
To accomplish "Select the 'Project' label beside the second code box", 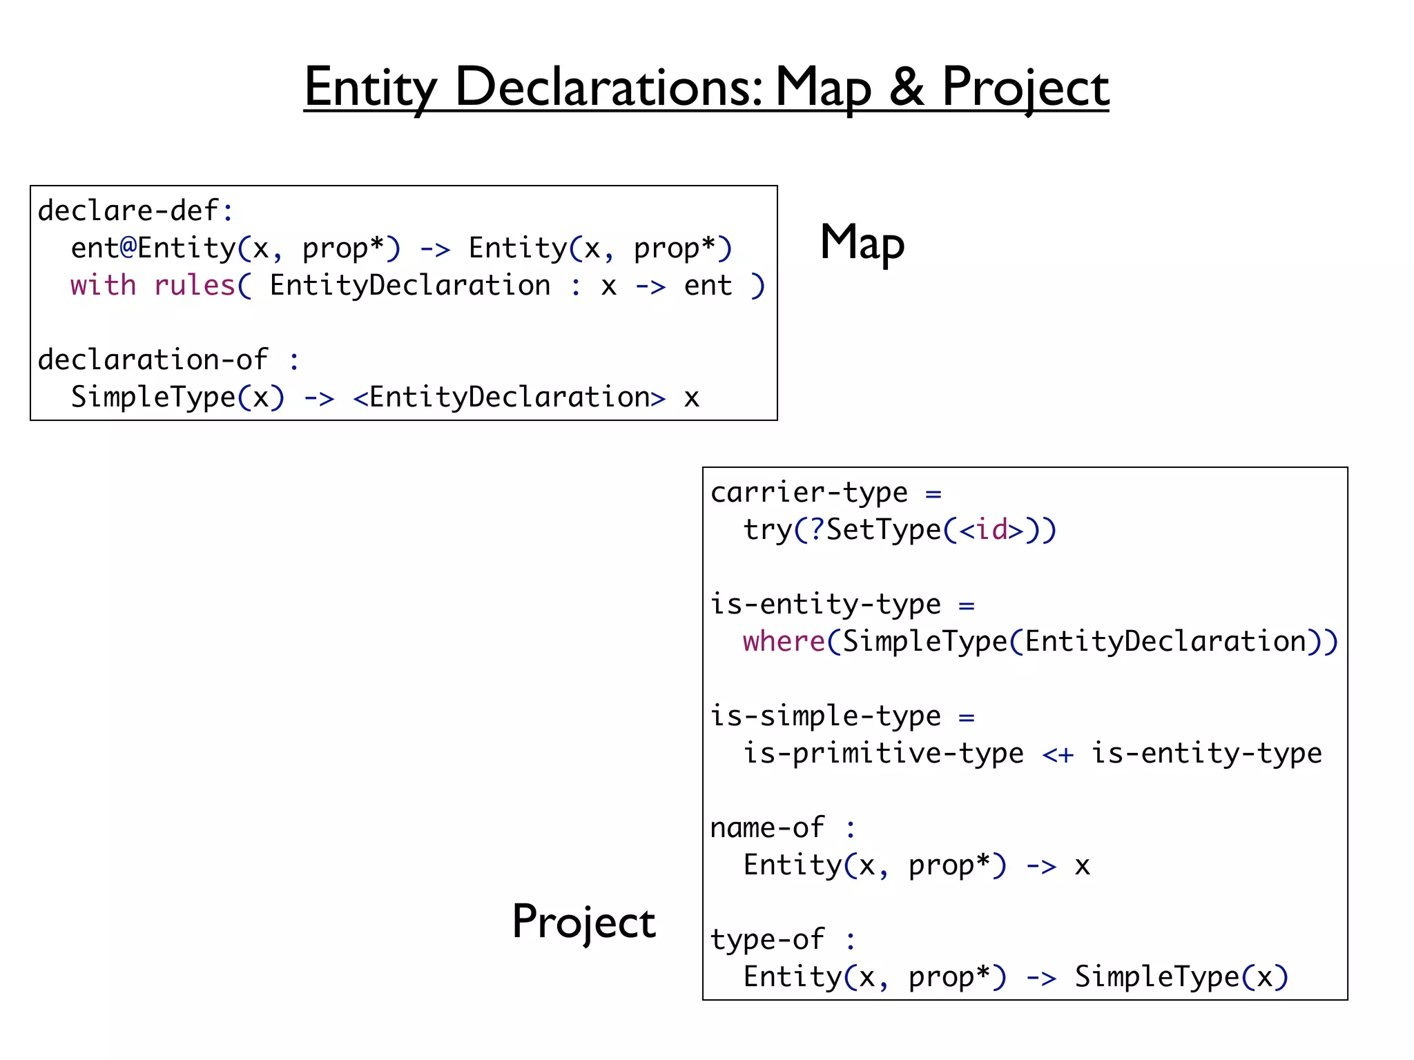I will [x=583, y=923].
